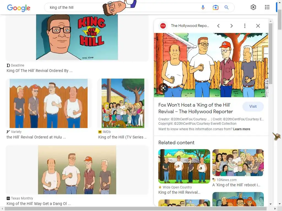Screen dimensions: 282x211
Task: Open search by image with the camera icon
Action: [215, 7]
